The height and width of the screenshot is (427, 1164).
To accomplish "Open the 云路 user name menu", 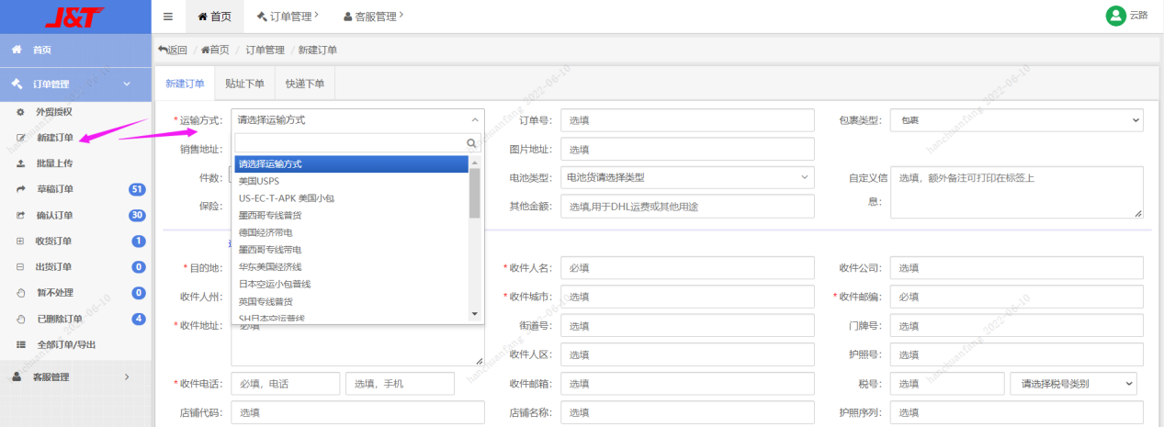I will 1139,16.
